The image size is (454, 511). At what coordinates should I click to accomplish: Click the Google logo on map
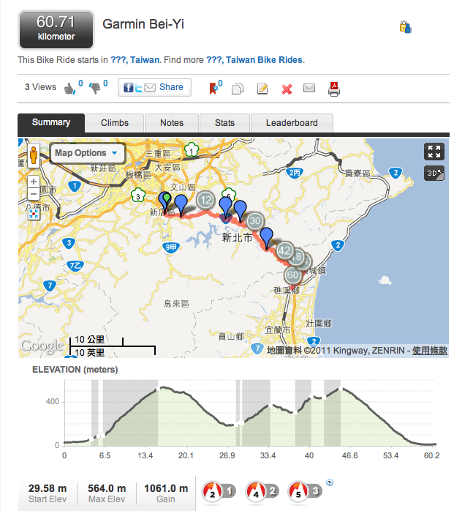pos(42,346)
